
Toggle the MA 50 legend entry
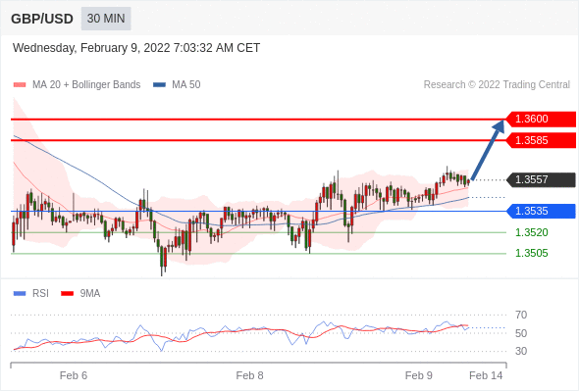coord(177,85)
